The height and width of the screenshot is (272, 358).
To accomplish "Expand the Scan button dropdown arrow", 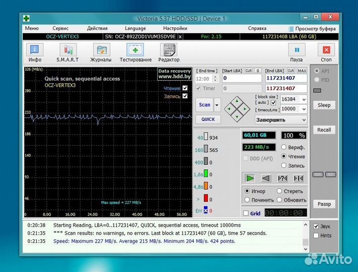I will (x=217, y=105).
